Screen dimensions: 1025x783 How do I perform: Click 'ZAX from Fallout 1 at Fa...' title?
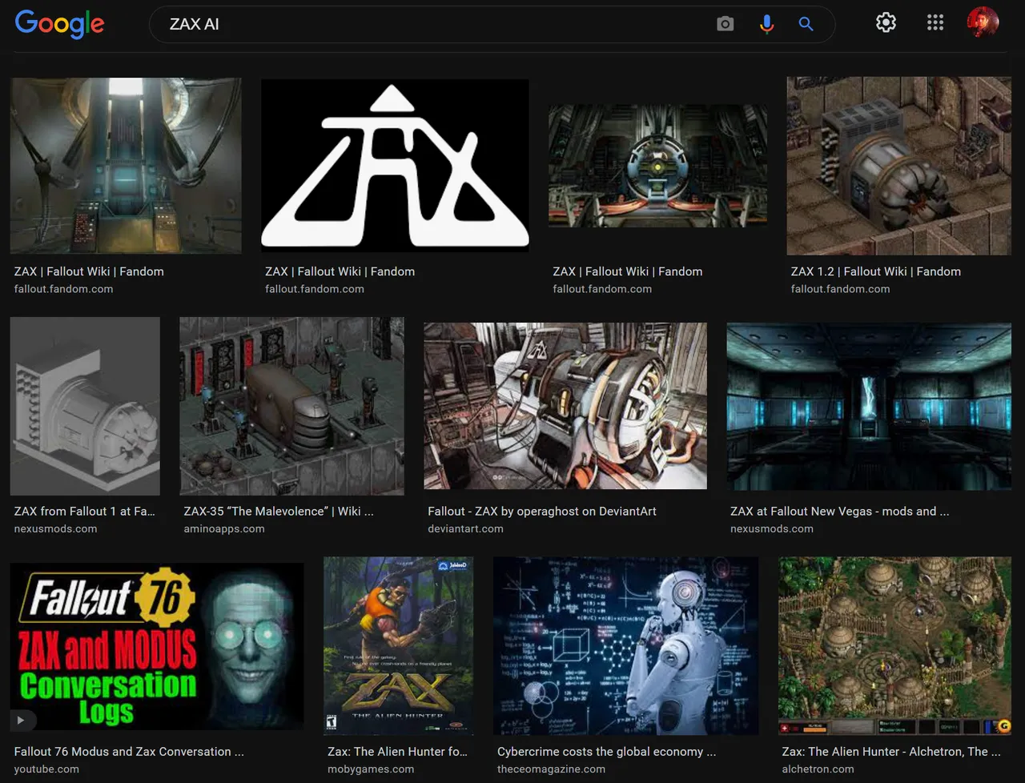pos(84,511)
